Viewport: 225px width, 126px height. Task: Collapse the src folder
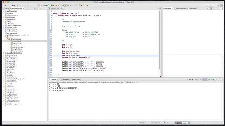pos(6,37)
